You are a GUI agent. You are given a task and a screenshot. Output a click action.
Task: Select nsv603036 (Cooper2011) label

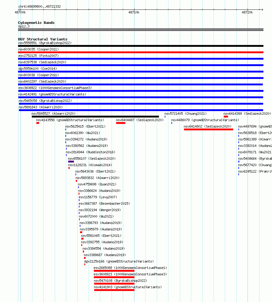(x=39, y=75)
